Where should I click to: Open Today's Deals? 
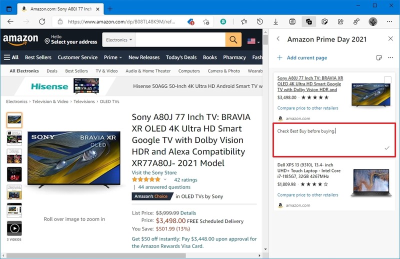pyautogui.click(x=181, y=57)
